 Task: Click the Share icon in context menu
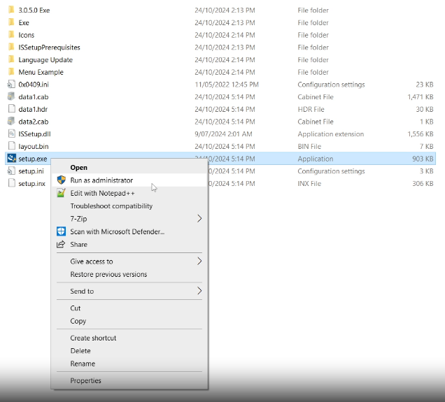tap(61, 245)
